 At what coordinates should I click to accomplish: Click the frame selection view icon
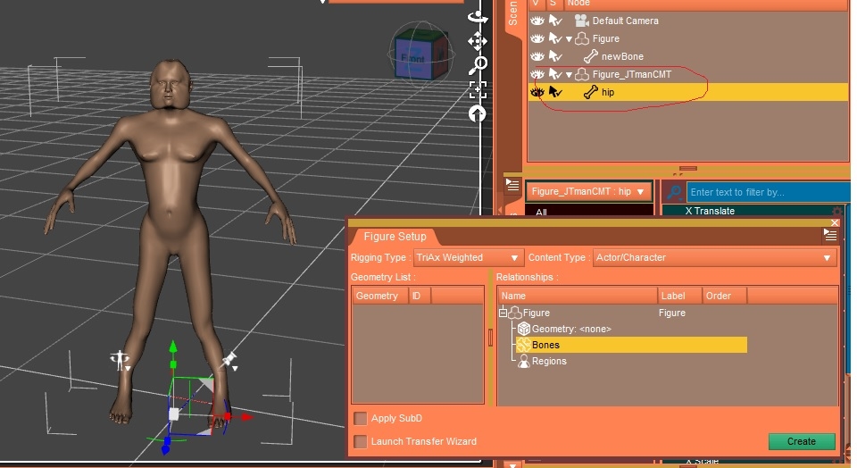point(478,88)
